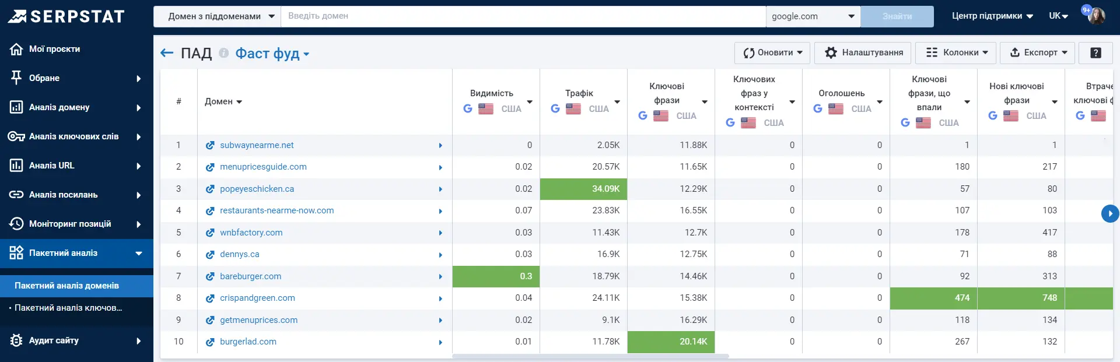1120x362 pixels.
Task: Open the Фаст фуд project dropdown
Action: point(272,54)
